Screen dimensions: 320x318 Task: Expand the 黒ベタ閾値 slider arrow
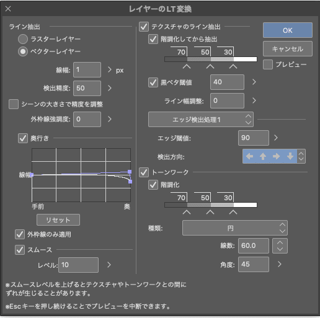[254, 82]
